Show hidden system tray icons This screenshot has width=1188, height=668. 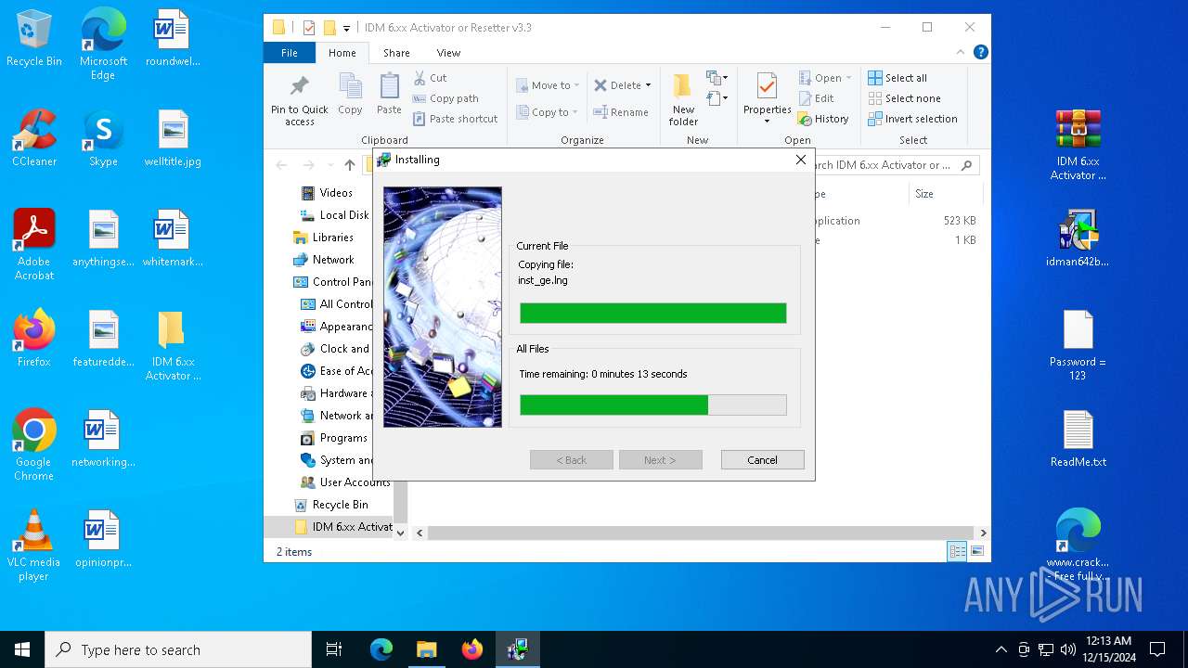[1001, 649]
